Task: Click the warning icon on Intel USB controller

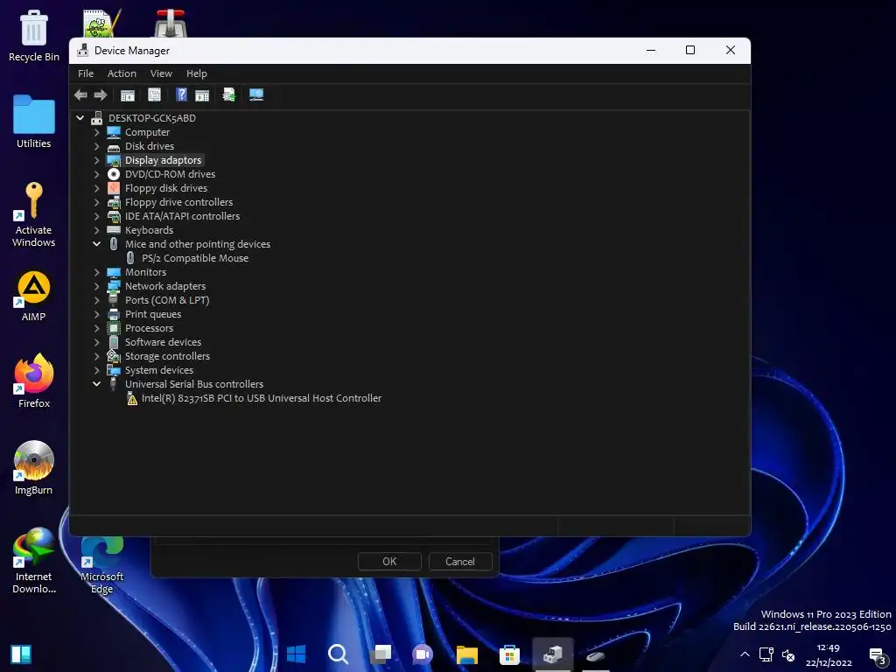Action: [132, 398]
